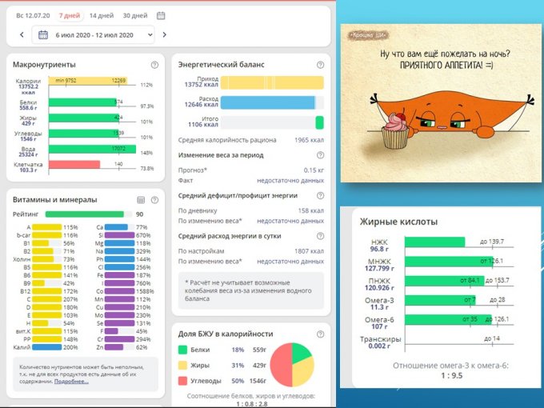This screenshot has width=544, height=408.
Task: Select the 7 дней period tab
Action: (x=70, y=15)
